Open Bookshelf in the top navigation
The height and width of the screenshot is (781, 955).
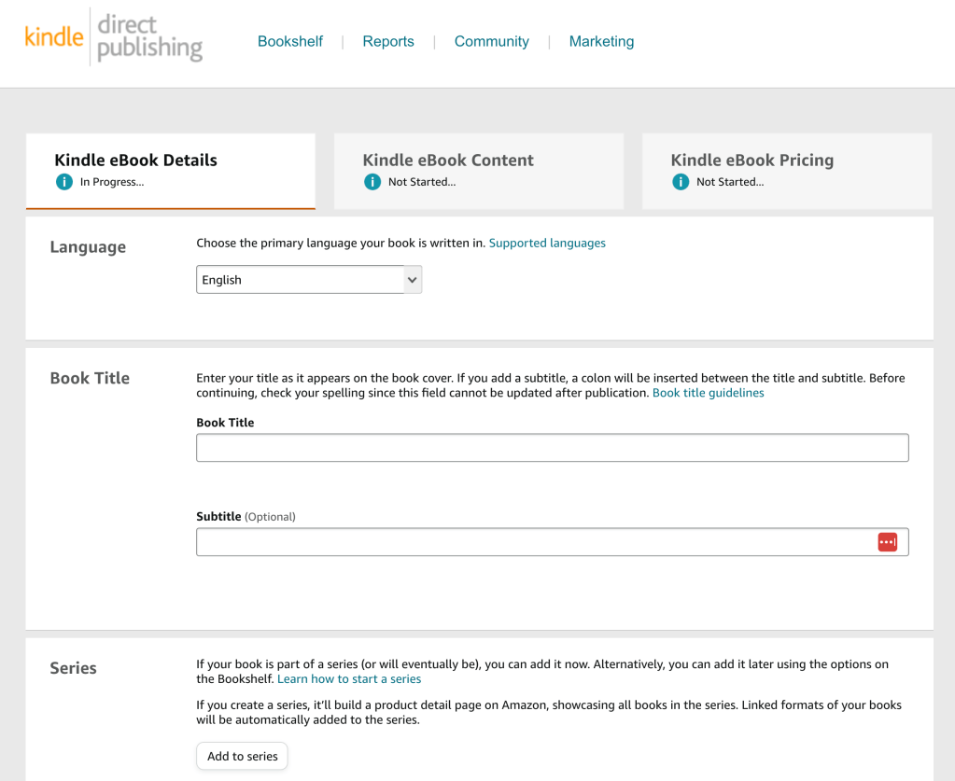tap(290, 41)
